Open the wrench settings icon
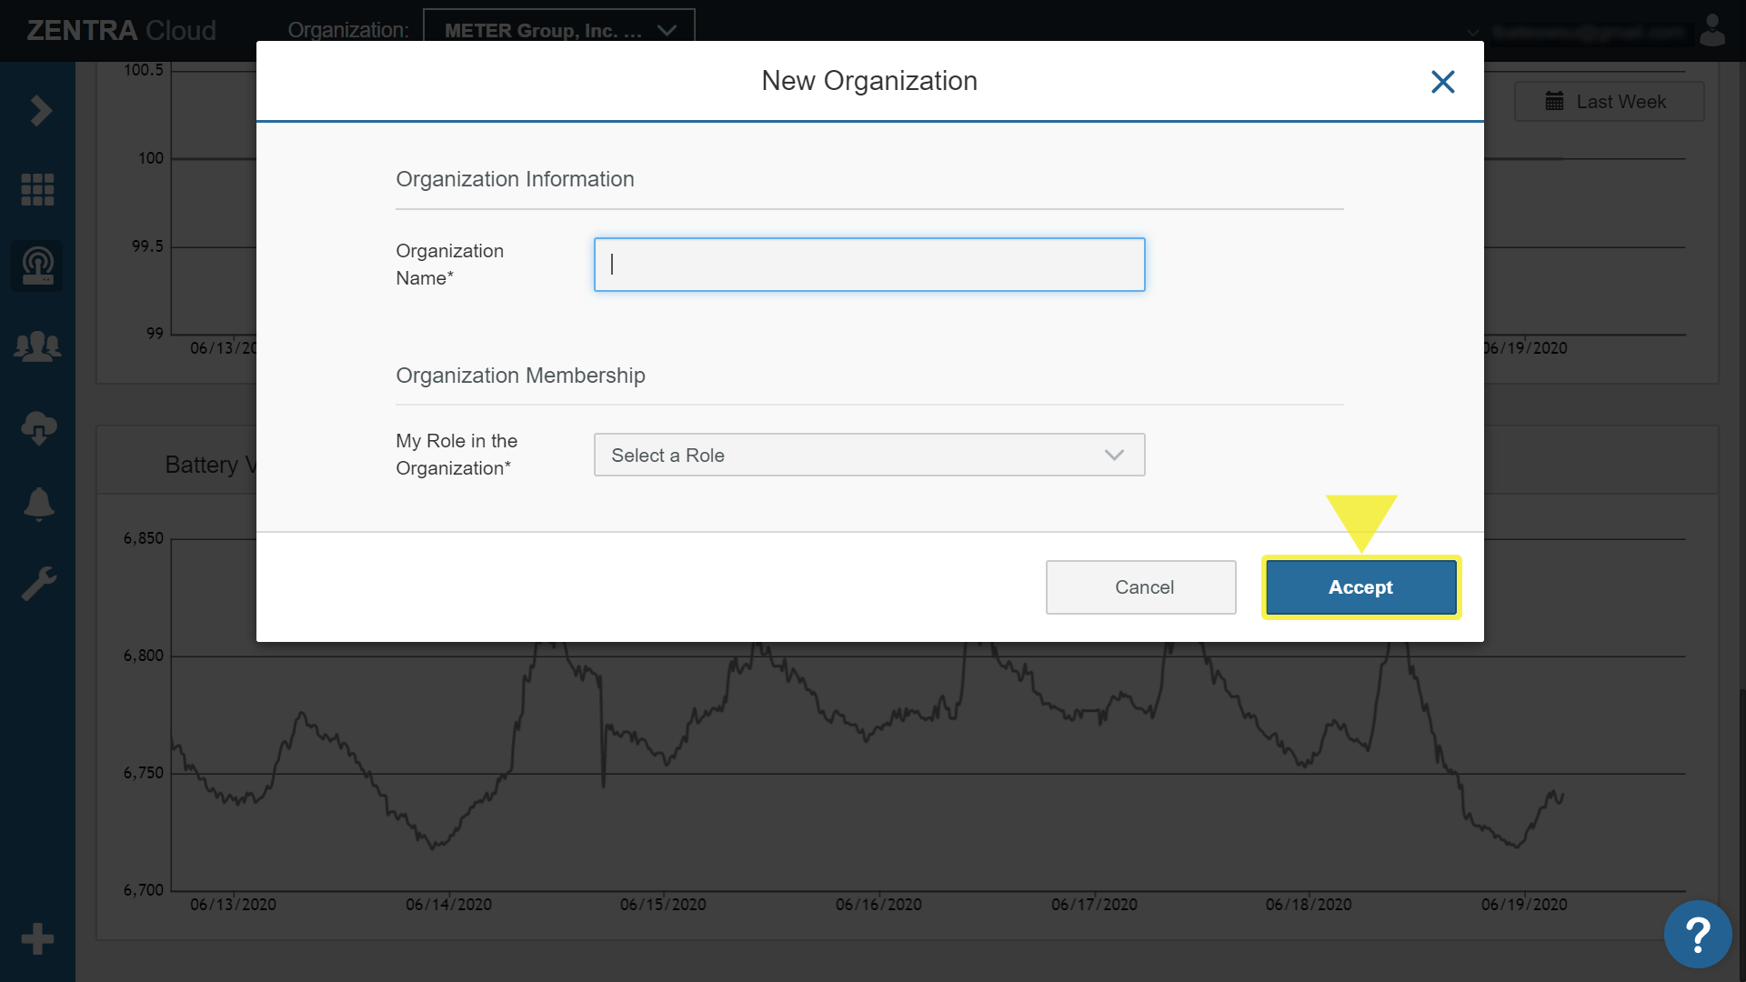1746x982 pixels. [38, 583]
